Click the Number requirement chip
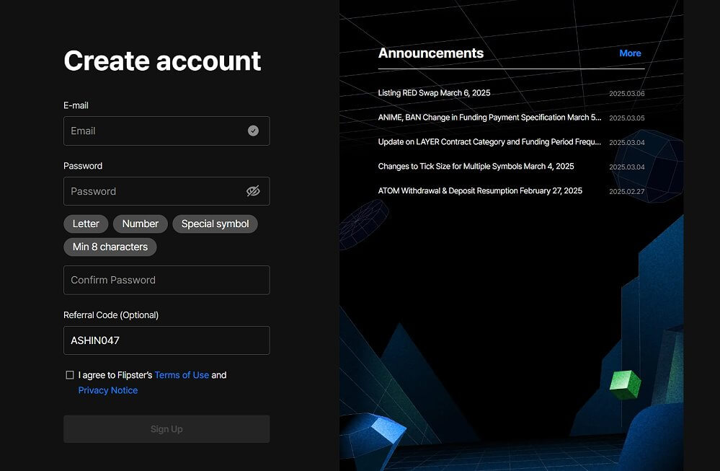 tap(140, 224)
